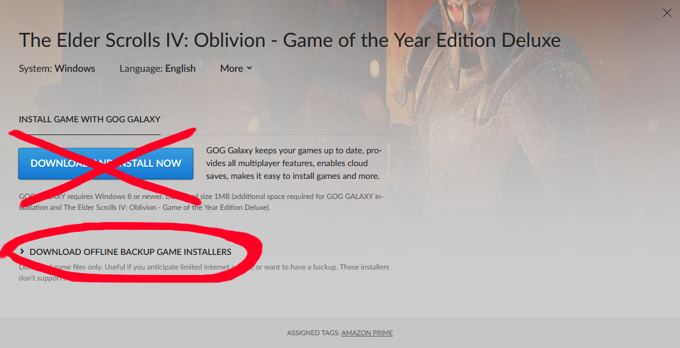Change the Windows system selection
The width and height of the screenshot is (680, 348).
tap(75, 68)
